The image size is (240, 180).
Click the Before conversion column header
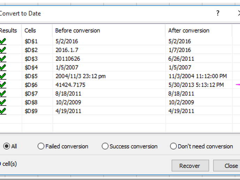[78, 31]
